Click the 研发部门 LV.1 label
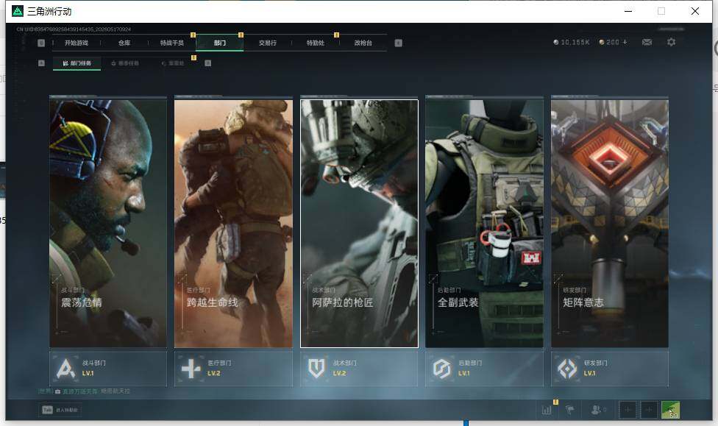Viewport: 718px width, 426px height. [x=590, y=373]
